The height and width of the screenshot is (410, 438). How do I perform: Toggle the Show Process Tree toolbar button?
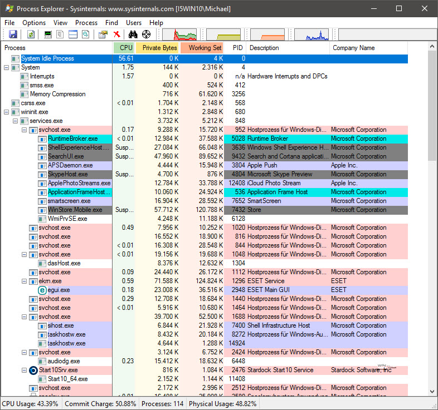pyautogui.click(x=61, y=34)
